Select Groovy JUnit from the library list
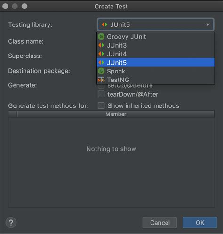223x234 pixels. 156,37
